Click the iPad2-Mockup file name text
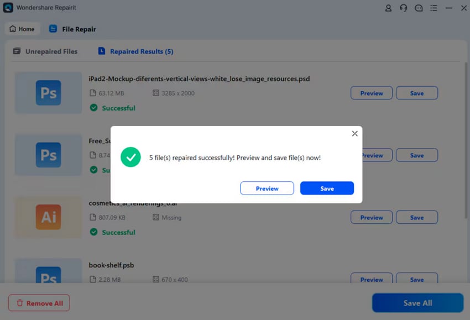This screenshot has height=320, width=470. click(199, 79)
